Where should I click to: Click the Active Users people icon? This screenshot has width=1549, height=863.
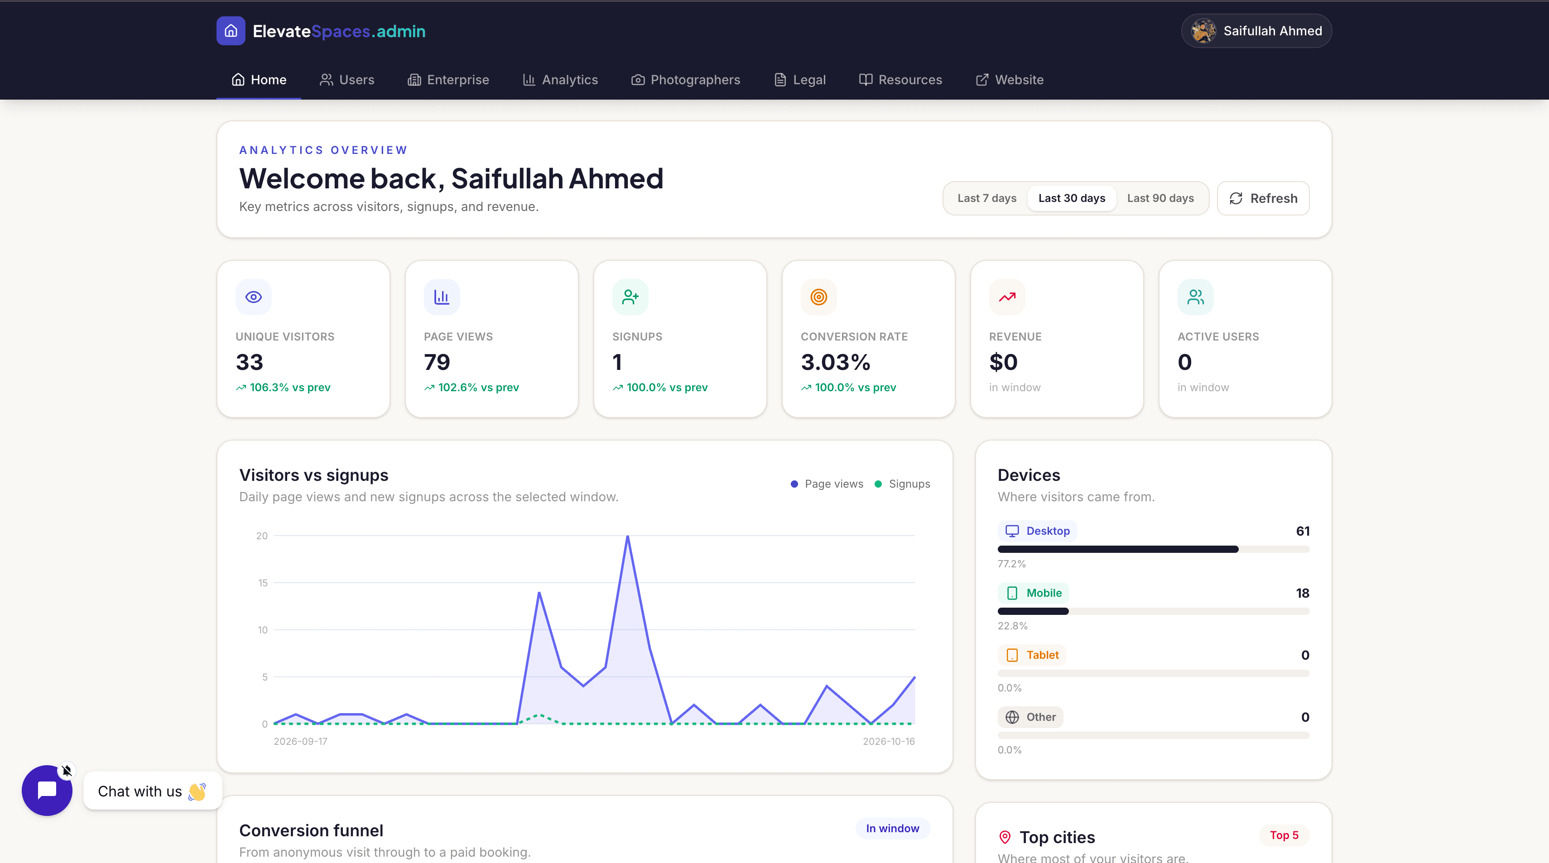(1195, 297)
